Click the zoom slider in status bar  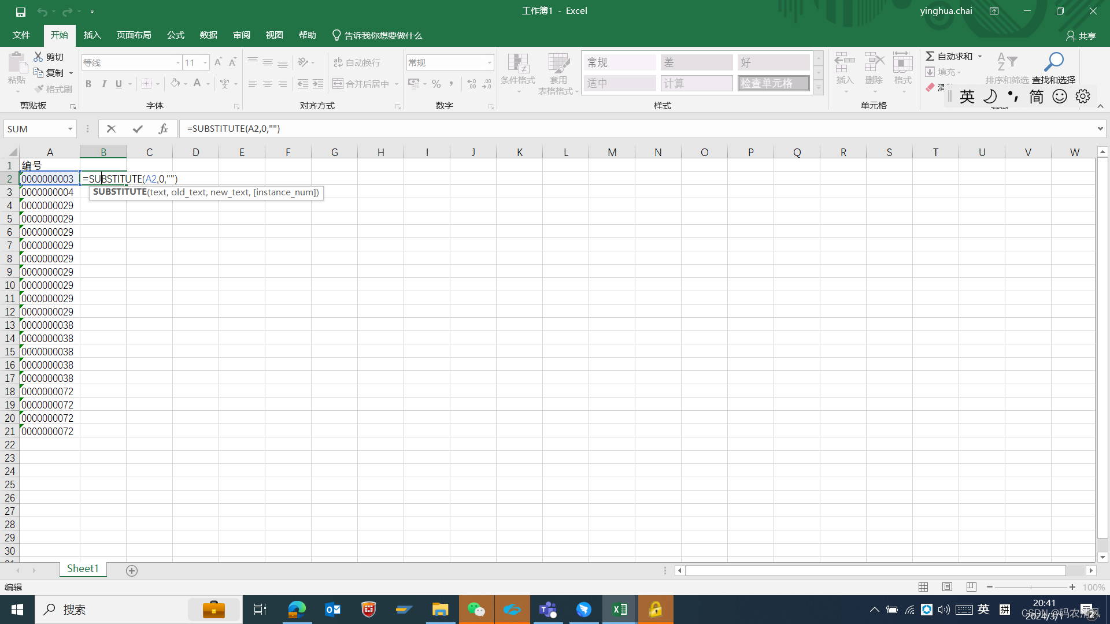[1031, 587]
